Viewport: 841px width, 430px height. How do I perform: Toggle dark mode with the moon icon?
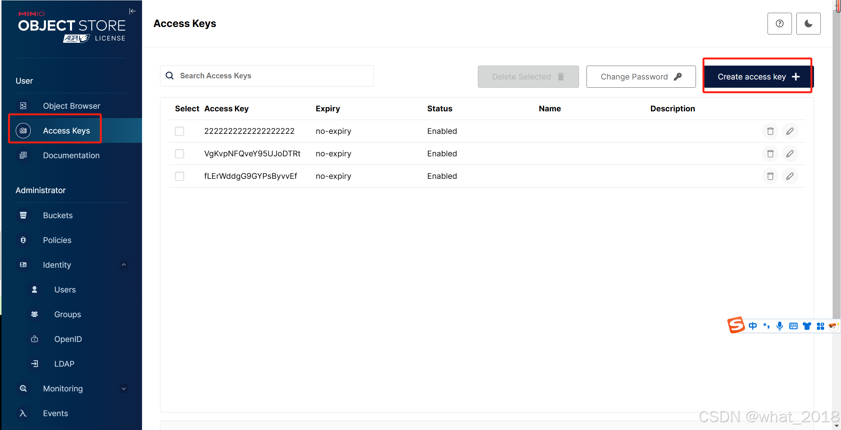click(808, 24)
